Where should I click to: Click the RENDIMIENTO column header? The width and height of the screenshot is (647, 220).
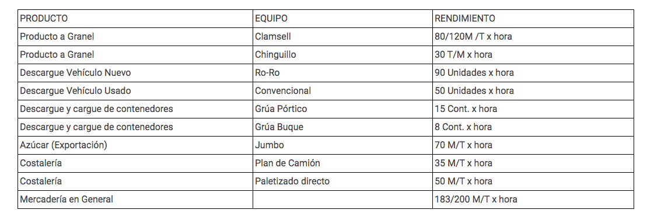click(533, 19)
